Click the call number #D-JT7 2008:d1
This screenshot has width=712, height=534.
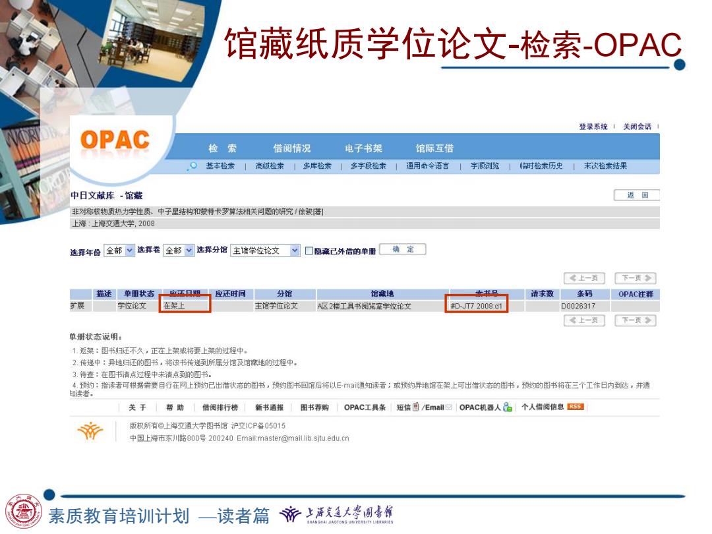click(x=477, y=306)
